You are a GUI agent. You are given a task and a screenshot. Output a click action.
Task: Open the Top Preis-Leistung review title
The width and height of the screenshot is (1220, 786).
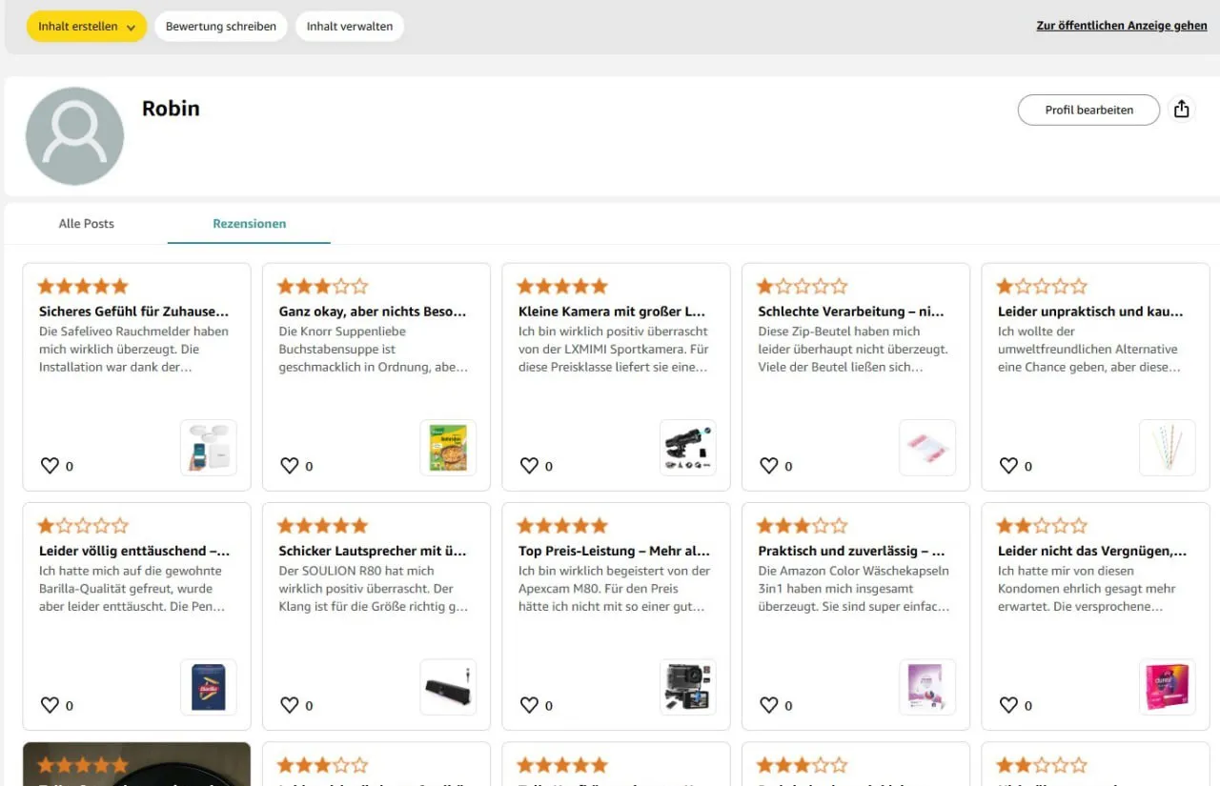point(614,551)
